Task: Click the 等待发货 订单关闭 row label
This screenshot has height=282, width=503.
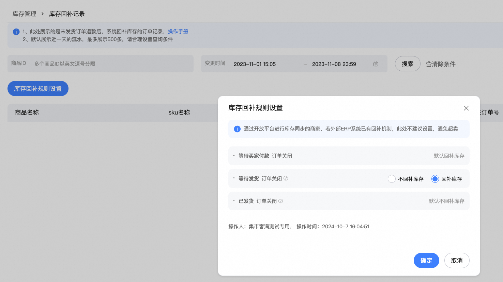Action: [260, 179]
